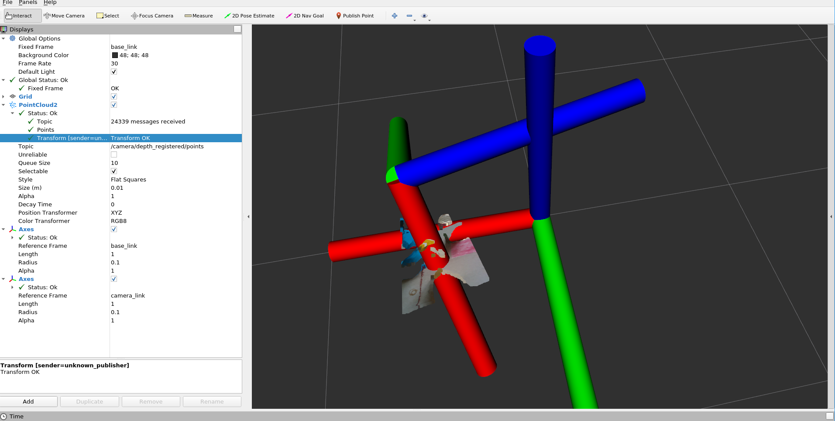Image resolution: width=835 pixels, height=421 pixels.
Task: Click the Global Options gear icon
Action: coord(13,38)
